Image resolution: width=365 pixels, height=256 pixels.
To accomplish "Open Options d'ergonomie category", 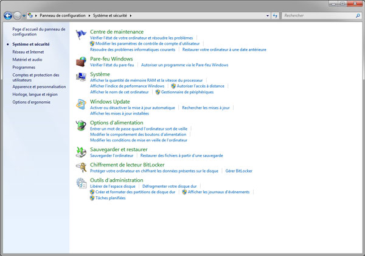I will click(x=31, y=102).
